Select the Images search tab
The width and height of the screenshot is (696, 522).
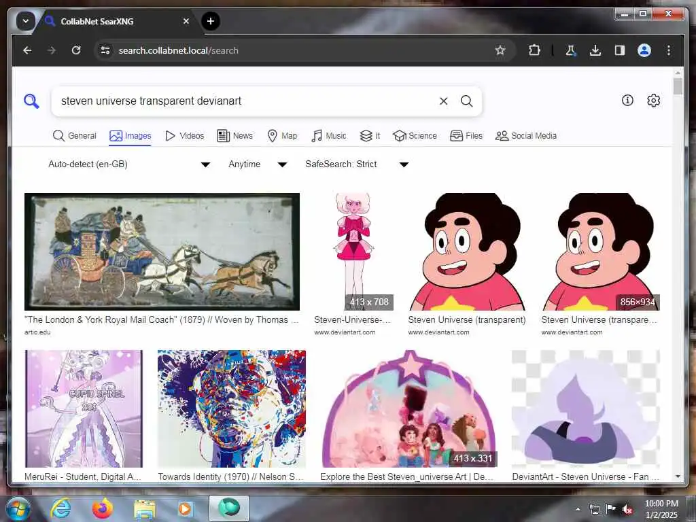click(130, 136)
